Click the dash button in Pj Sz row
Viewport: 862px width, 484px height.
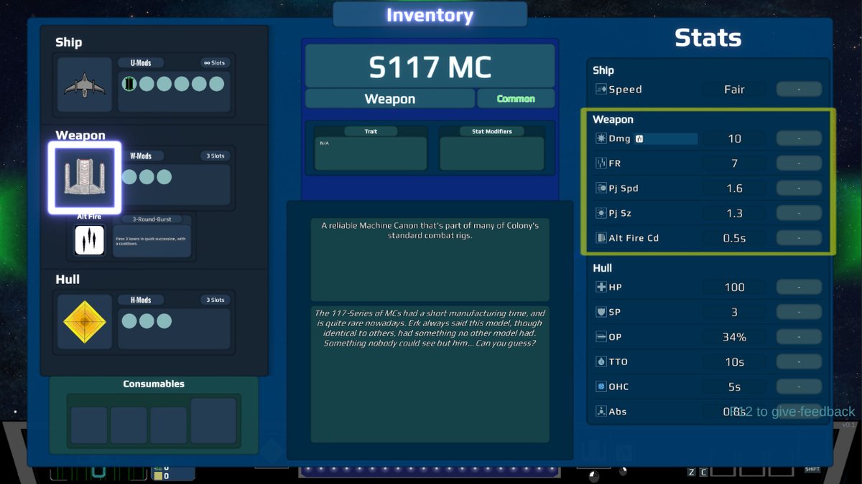(799, 213)
